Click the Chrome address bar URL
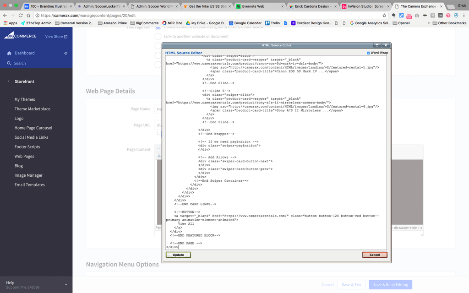Image resolution: width=469 pixels, height=293 pixels. [x=88, y=16]
